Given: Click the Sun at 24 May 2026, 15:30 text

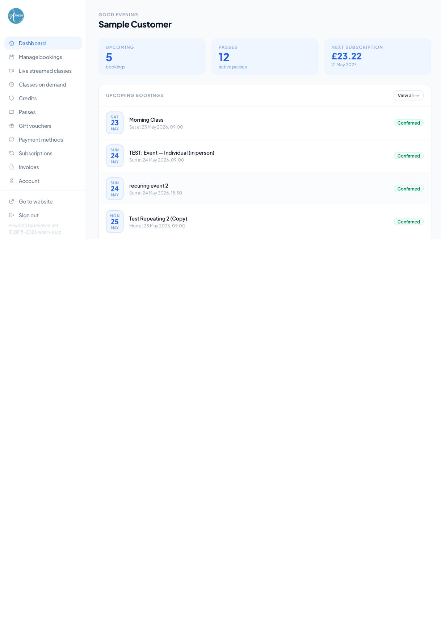Looking at the screenshot, I should (x=156, y=193).
